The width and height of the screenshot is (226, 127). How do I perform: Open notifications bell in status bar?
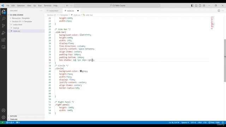click(223, 122)
